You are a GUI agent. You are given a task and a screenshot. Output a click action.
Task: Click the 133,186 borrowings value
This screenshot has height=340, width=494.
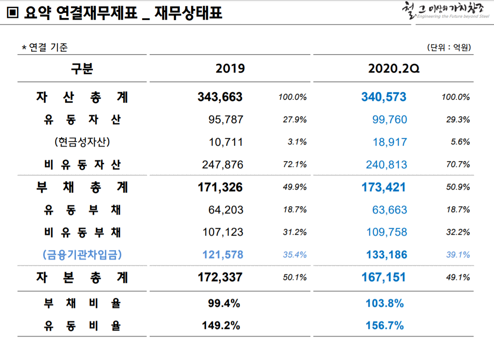[386, 255]
